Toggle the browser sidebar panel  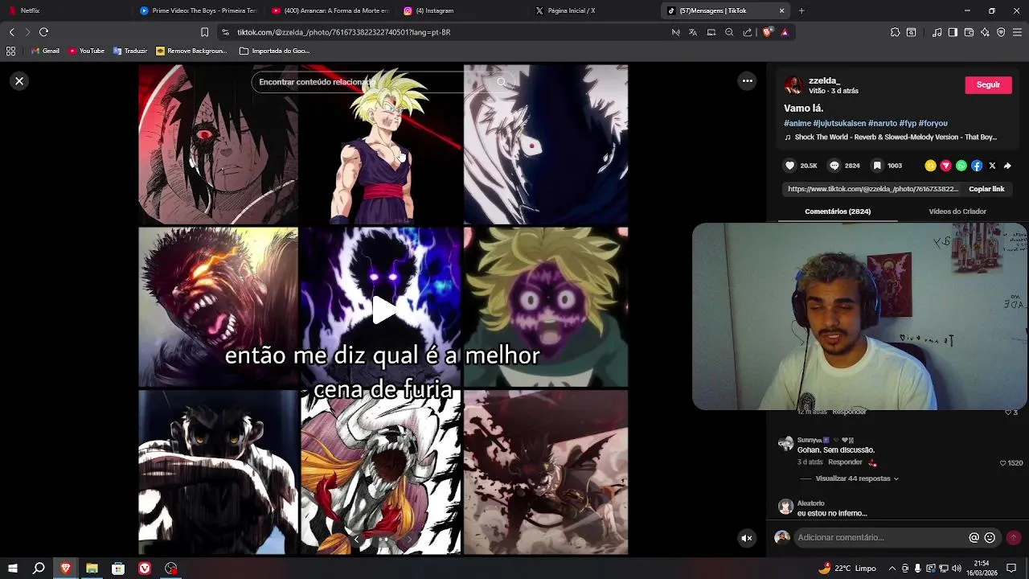point(953,32)
